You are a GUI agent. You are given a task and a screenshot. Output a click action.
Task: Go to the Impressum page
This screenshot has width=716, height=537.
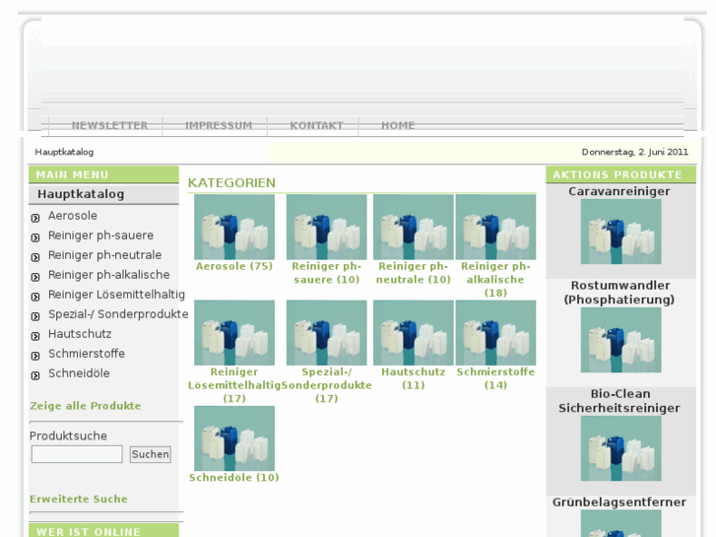(219, 126)
